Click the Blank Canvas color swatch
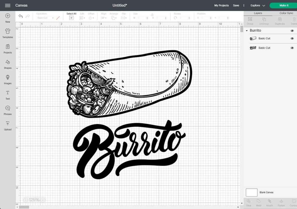Viewport: 297px width, 209px height. [251, 192]
